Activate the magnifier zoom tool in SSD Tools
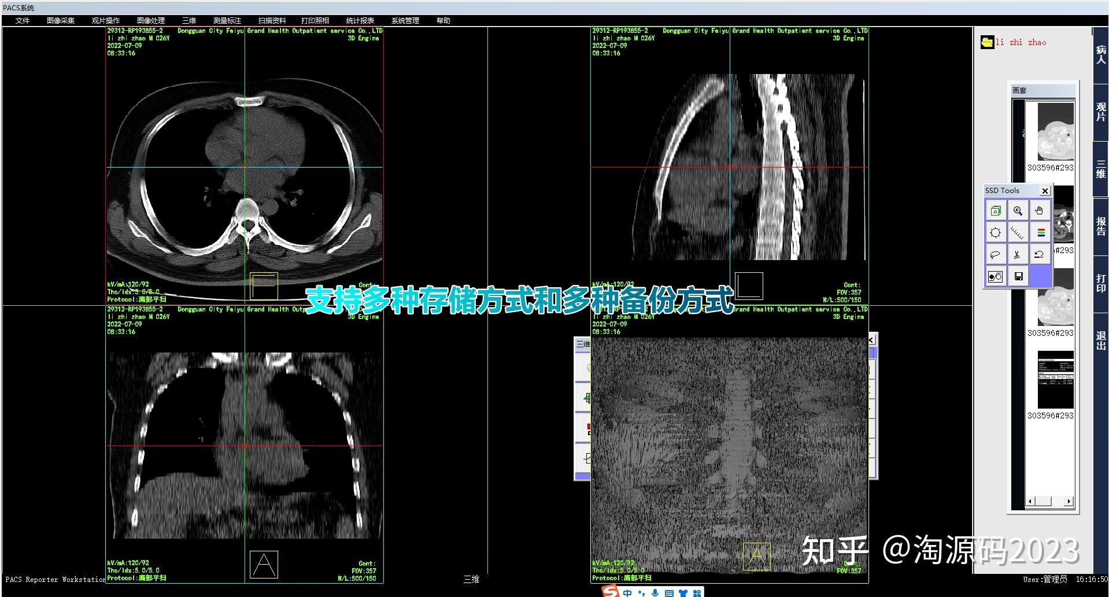The image size is (1109, 597). coord(1018,211)
